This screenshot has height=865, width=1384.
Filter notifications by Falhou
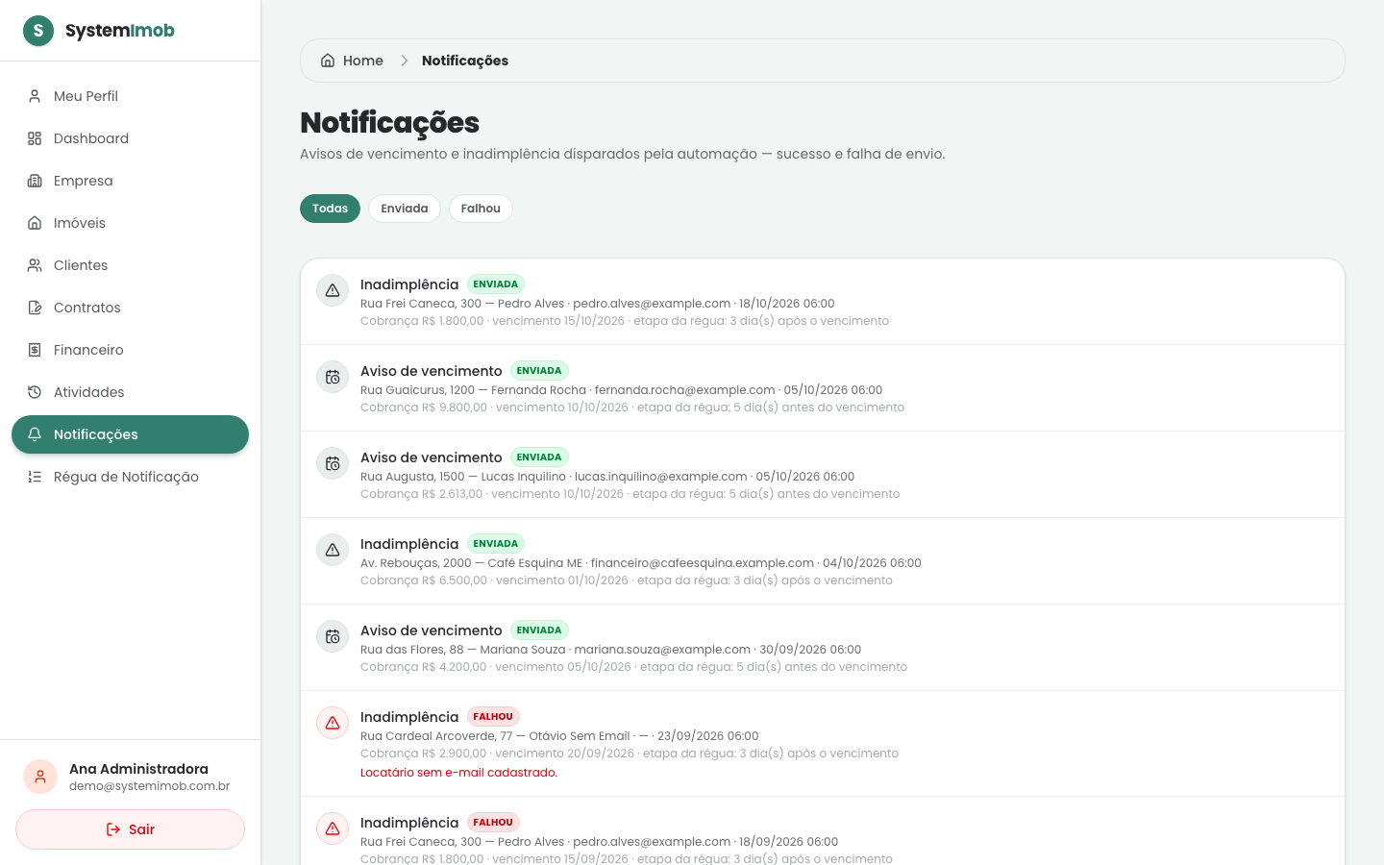(x=481, y=209)
